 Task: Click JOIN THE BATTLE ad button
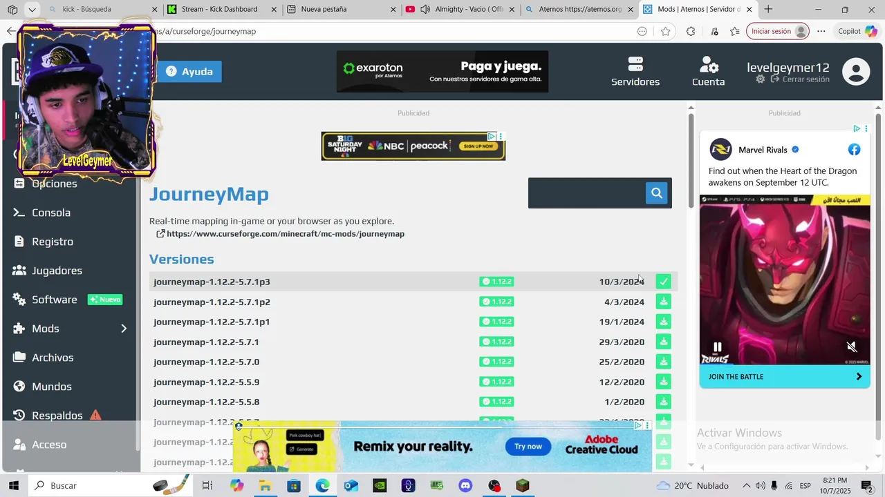(785, 376)
